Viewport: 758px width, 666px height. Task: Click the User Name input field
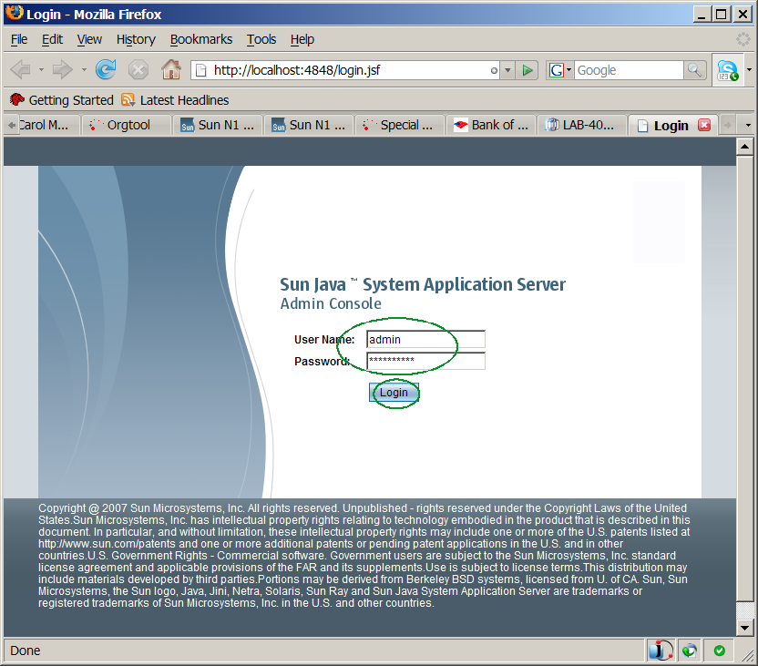click(425, 339)
